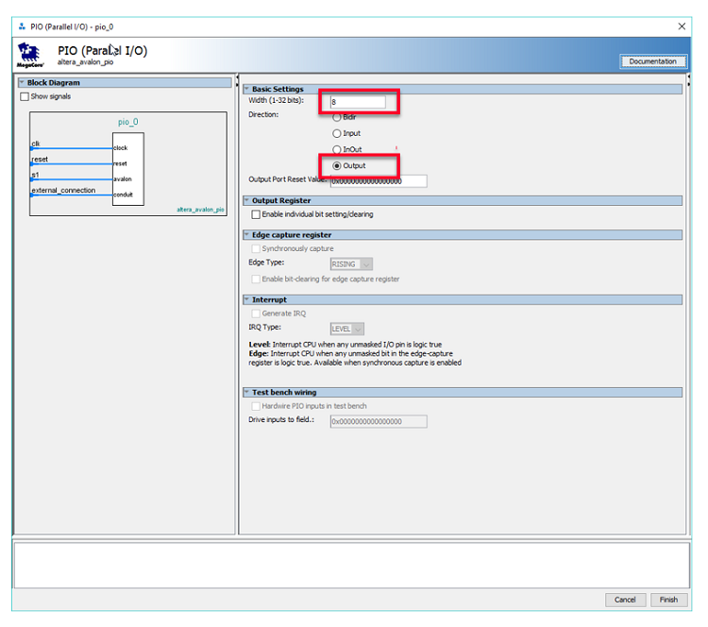Click the MegaCore logo icon
Screen dimensions: 708x627
[29, 54]
